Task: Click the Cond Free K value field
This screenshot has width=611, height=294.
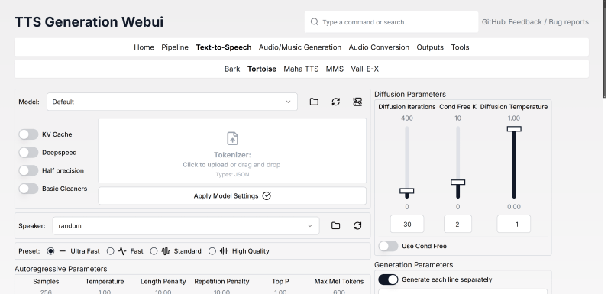Action: [457, 224]
